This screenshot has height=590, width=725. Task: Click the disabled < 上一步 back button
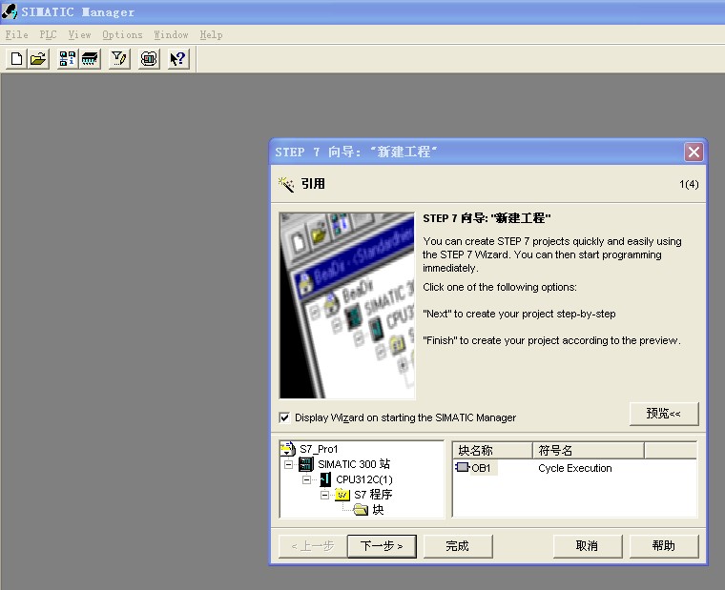(313, 546)
